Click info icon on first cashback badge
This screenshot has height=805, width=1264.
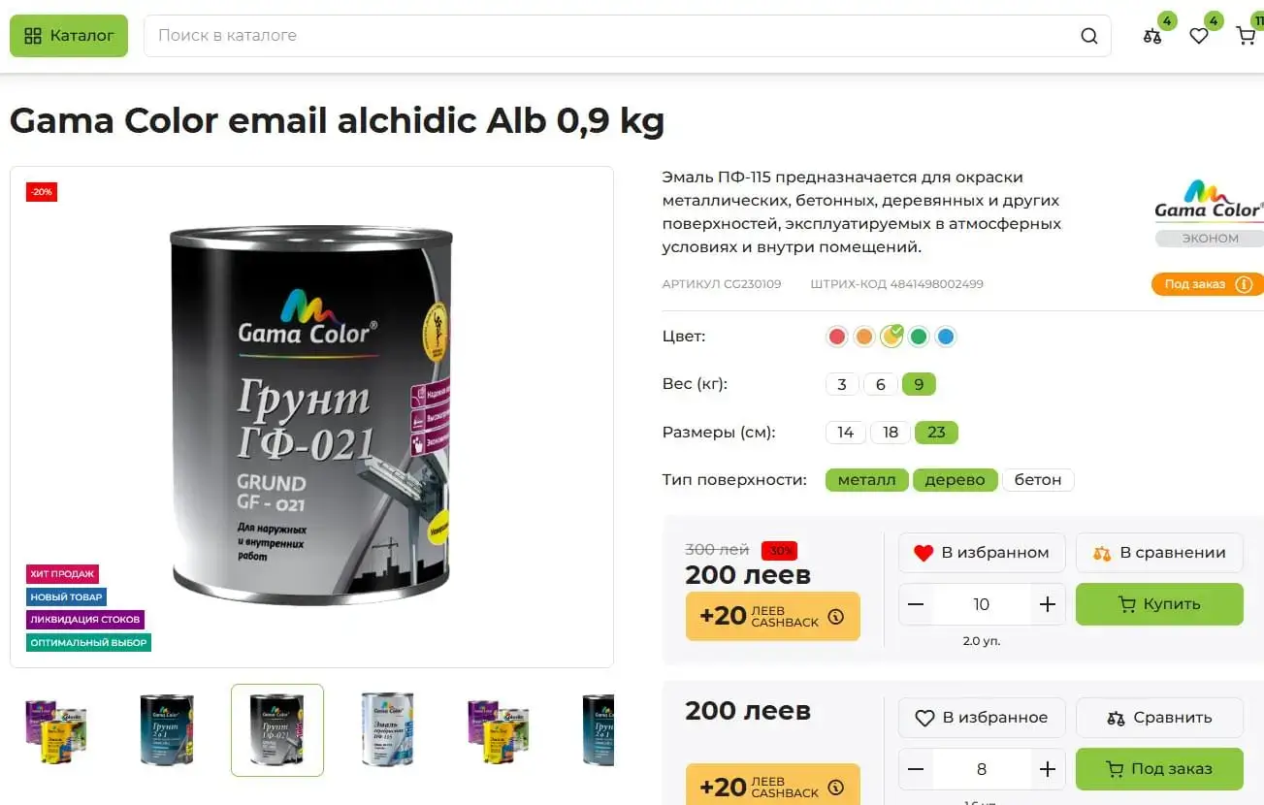tap(836, 616)
